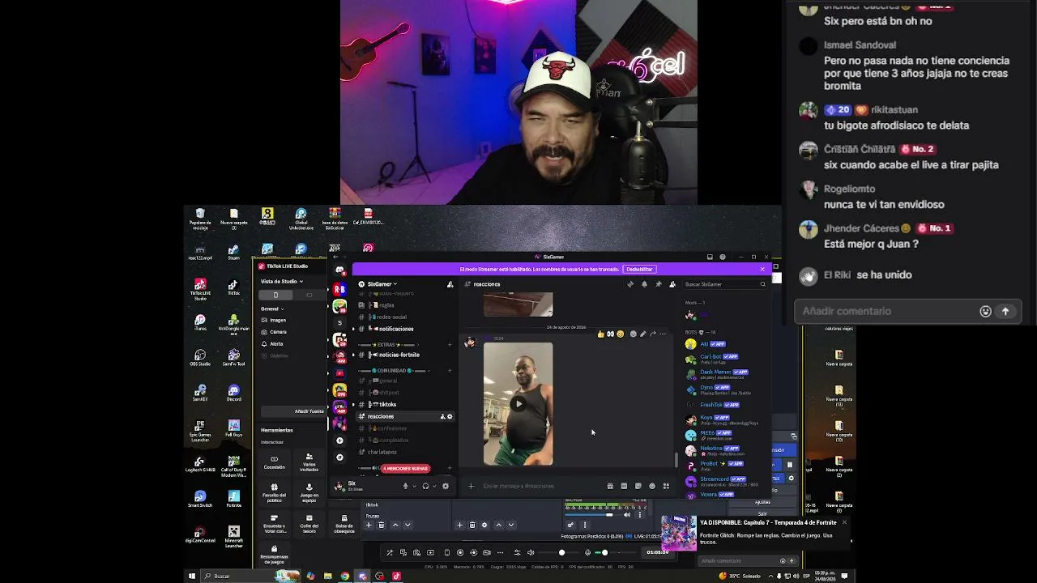Open the red R·B server in Discord
Image resolution: width=1037 pixels, height=583 pixels.
339,288
